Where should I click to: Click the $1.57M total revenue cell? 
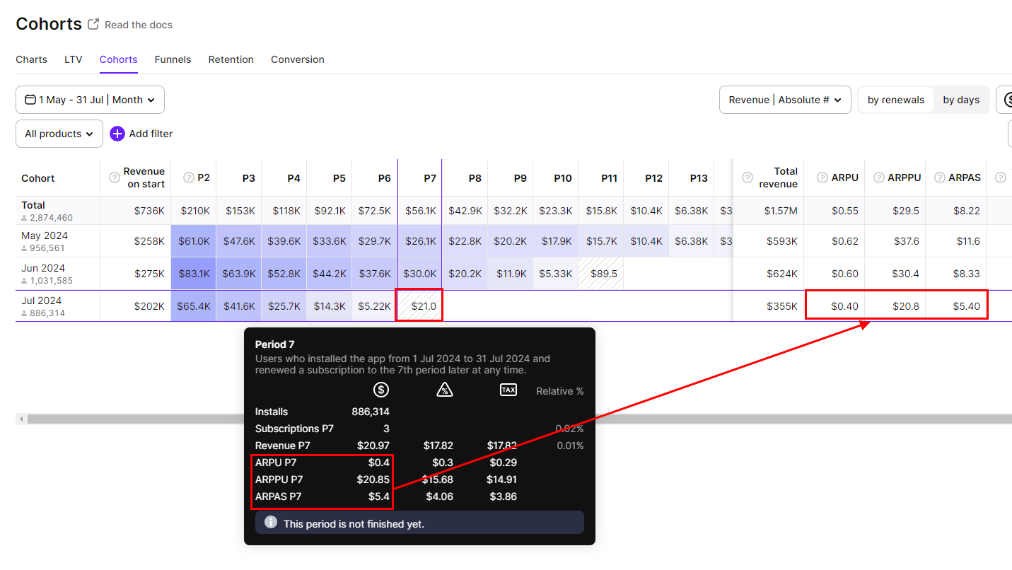769,211
